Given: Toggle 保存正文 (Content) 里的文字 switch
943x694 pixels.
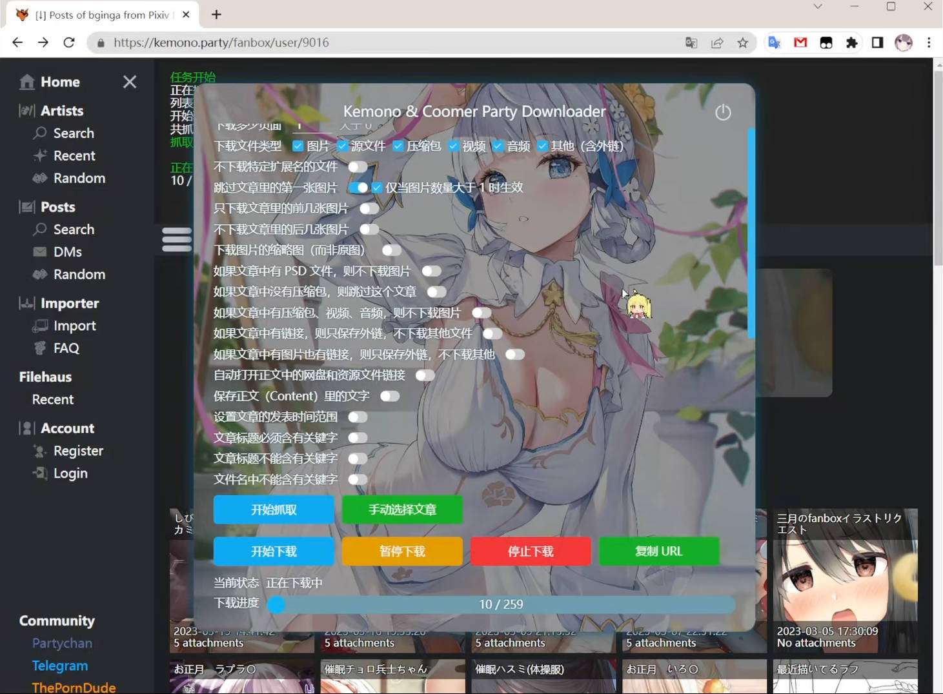Looking at the screenshot, I should 390,396.
